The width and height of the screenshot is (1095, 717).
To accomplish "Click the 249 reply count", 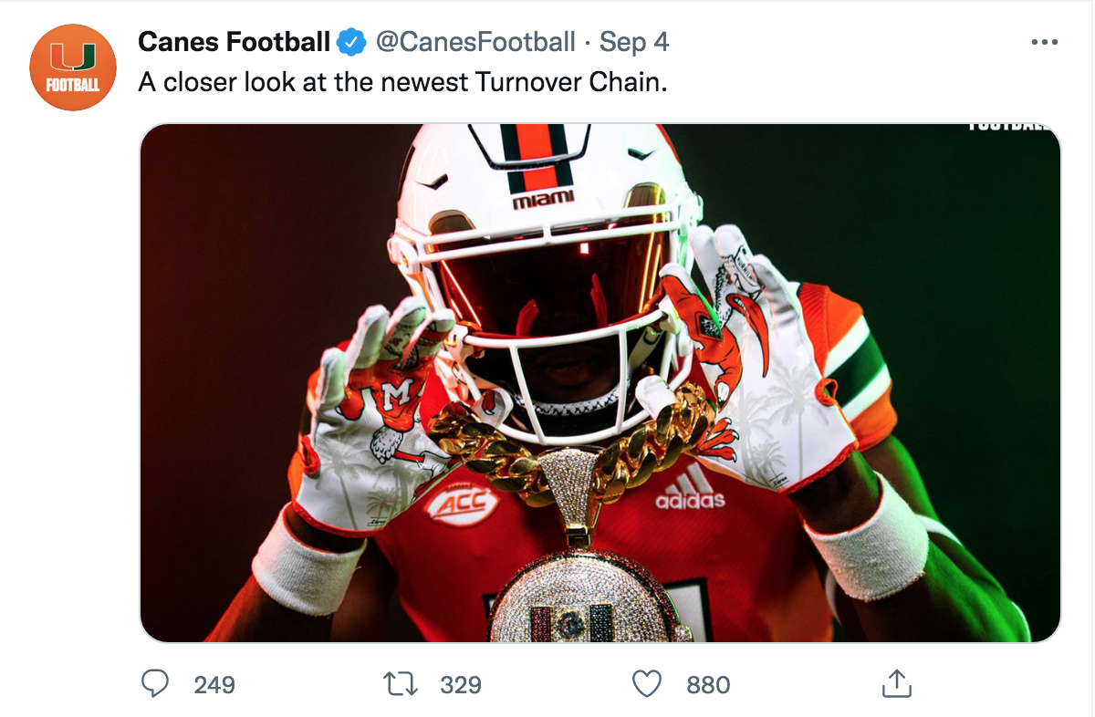I will 216,684.
